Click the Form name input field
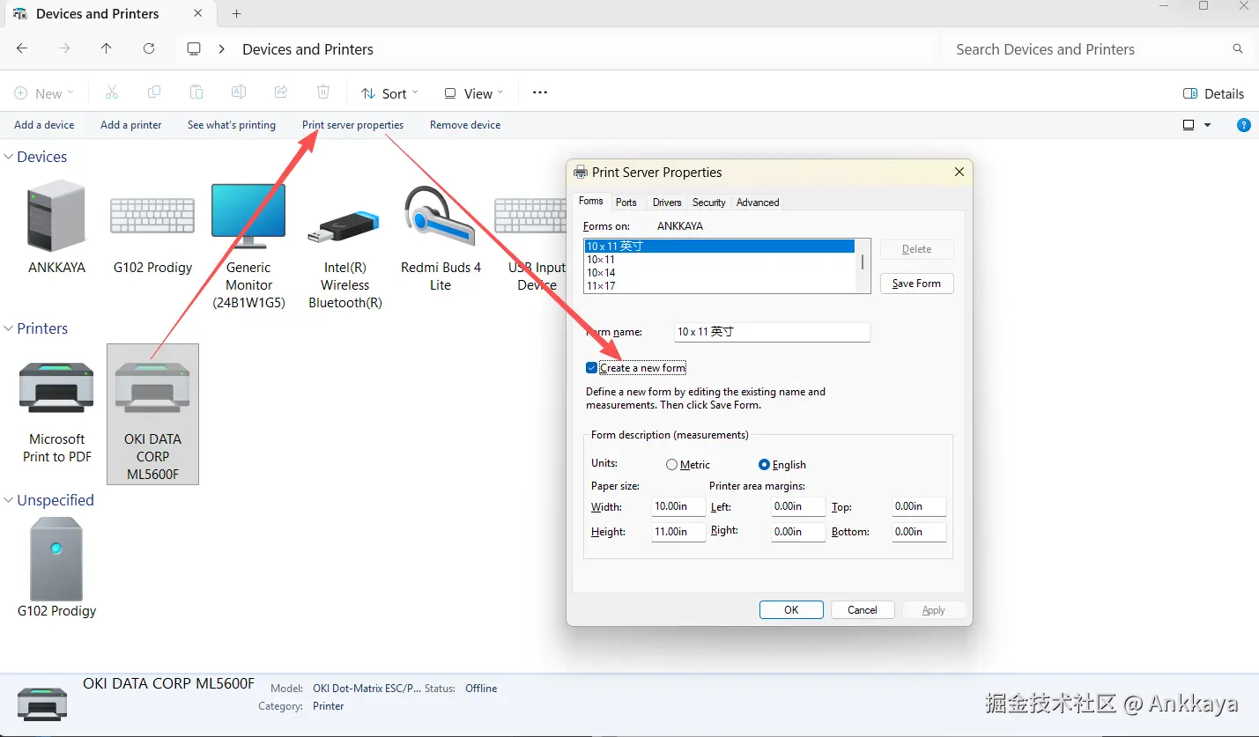 click(772, 332)
